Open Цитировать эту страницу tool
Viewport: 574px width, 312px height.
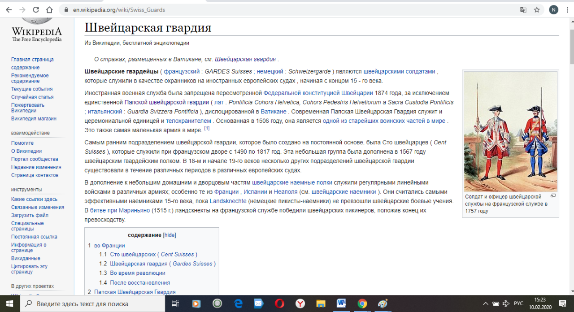point(28,269)
